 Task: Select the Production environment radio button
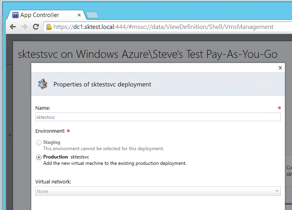click(39, 157)
